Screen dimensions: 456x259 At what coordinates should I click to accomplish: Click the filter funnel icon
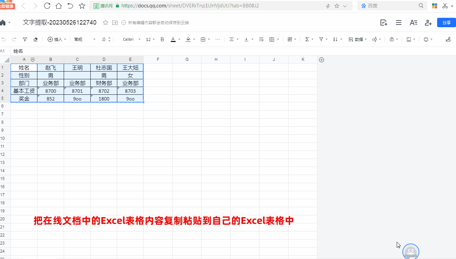click(321, 39)
